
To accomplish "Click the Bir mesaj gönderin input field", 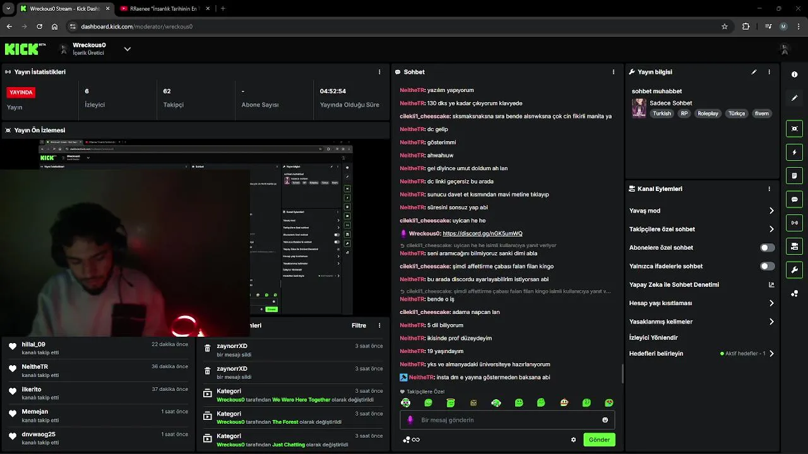I will point(508,420).
